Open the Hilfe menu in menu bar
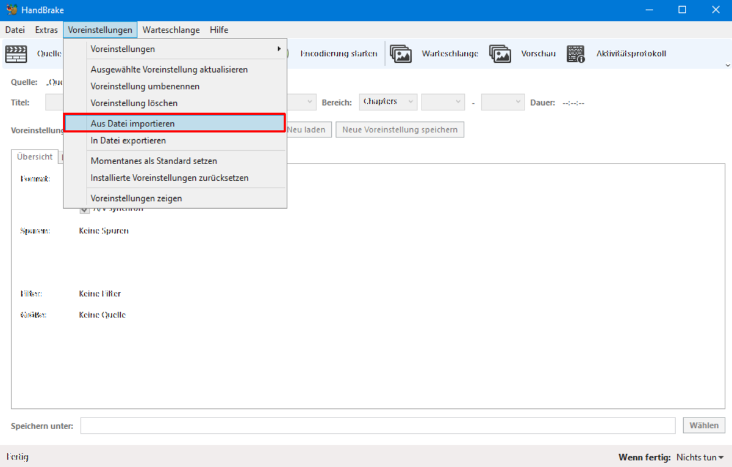Screen dimensions: 732x467 coord(219,30)
